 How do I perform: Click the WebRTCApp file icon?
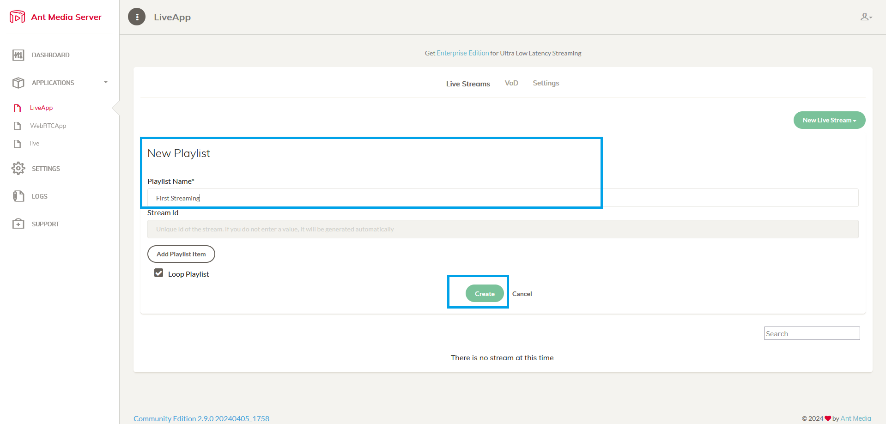[x=18, y=126]
